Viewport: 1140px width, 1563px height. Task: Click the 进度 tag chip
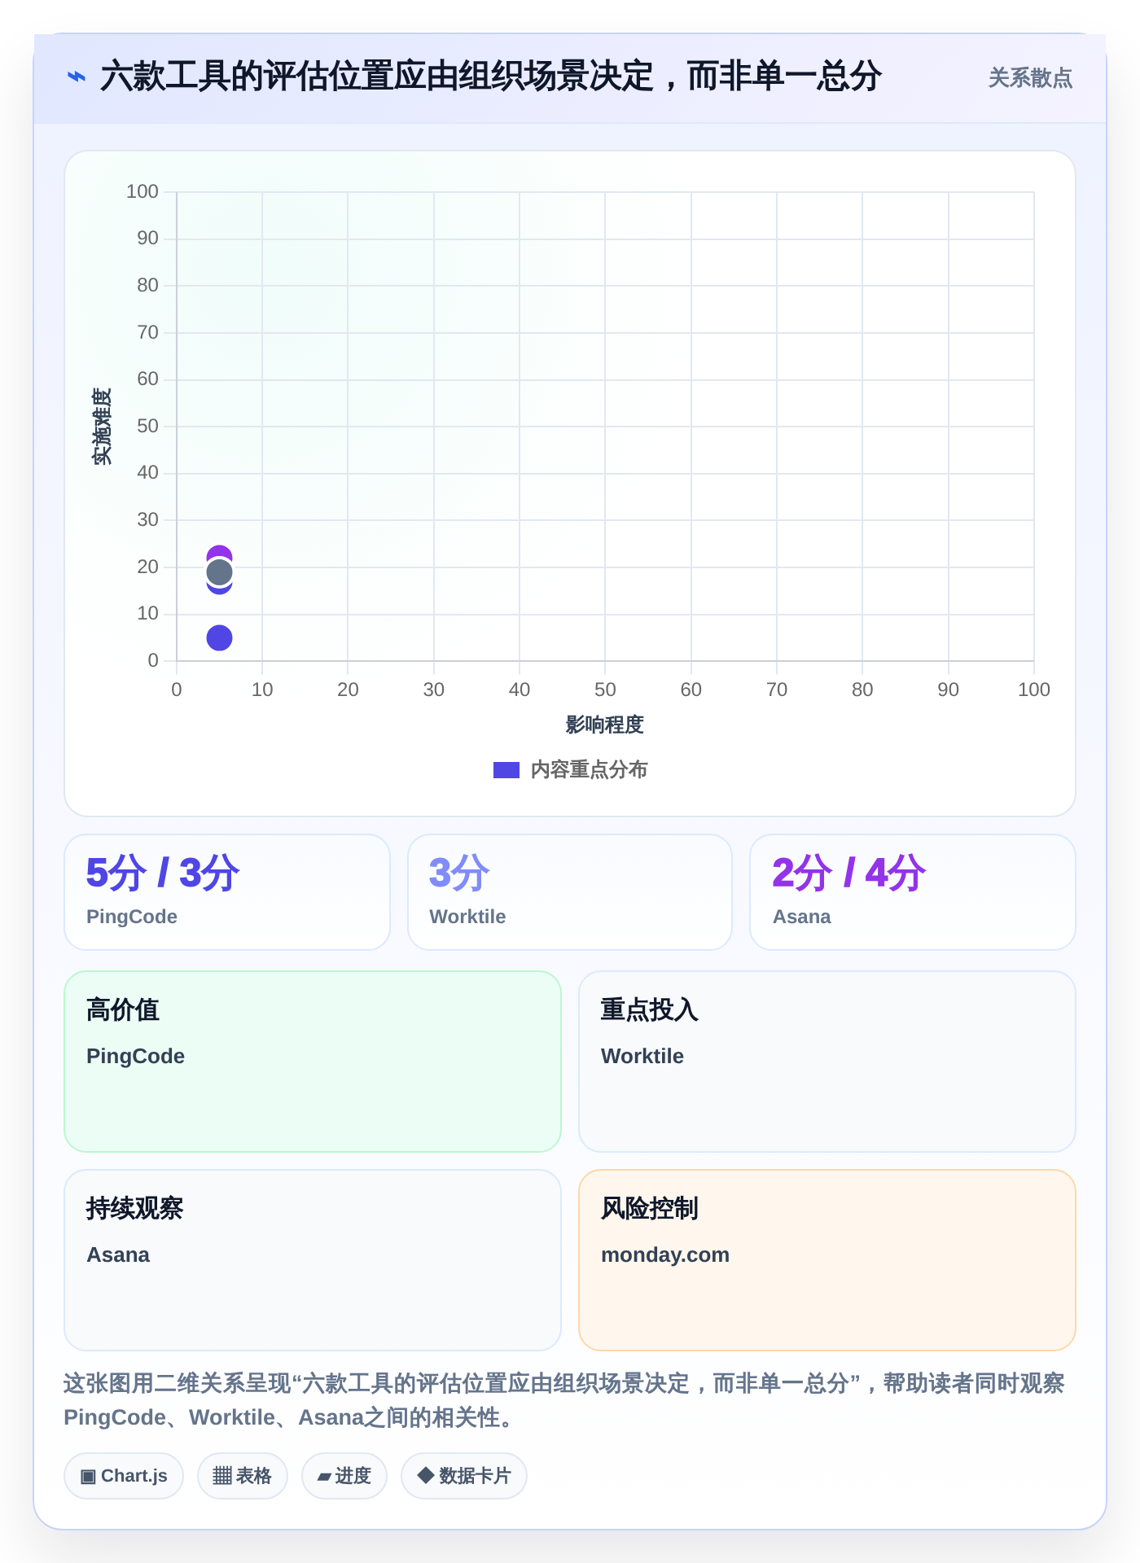click(x=344, y=1476)
